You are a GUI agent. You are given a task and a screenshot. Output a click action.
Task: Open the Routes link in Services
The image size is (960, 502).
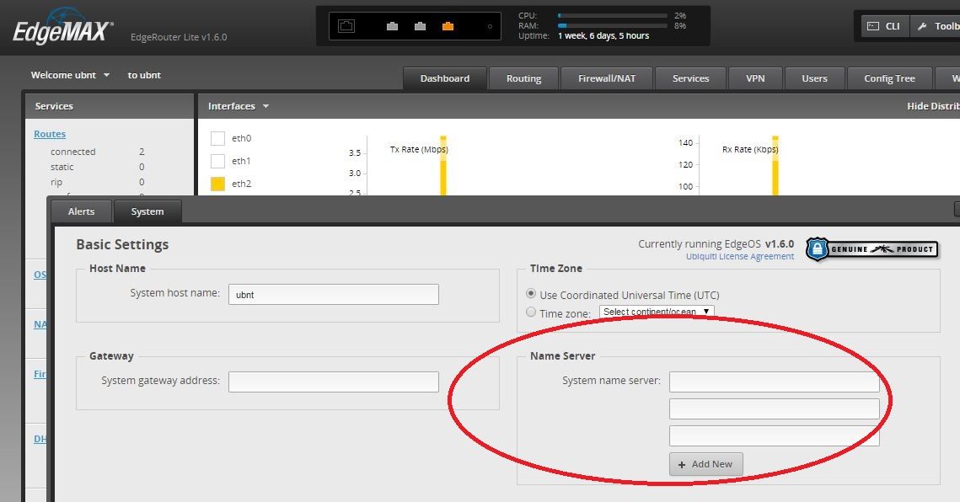pos(50,134)
